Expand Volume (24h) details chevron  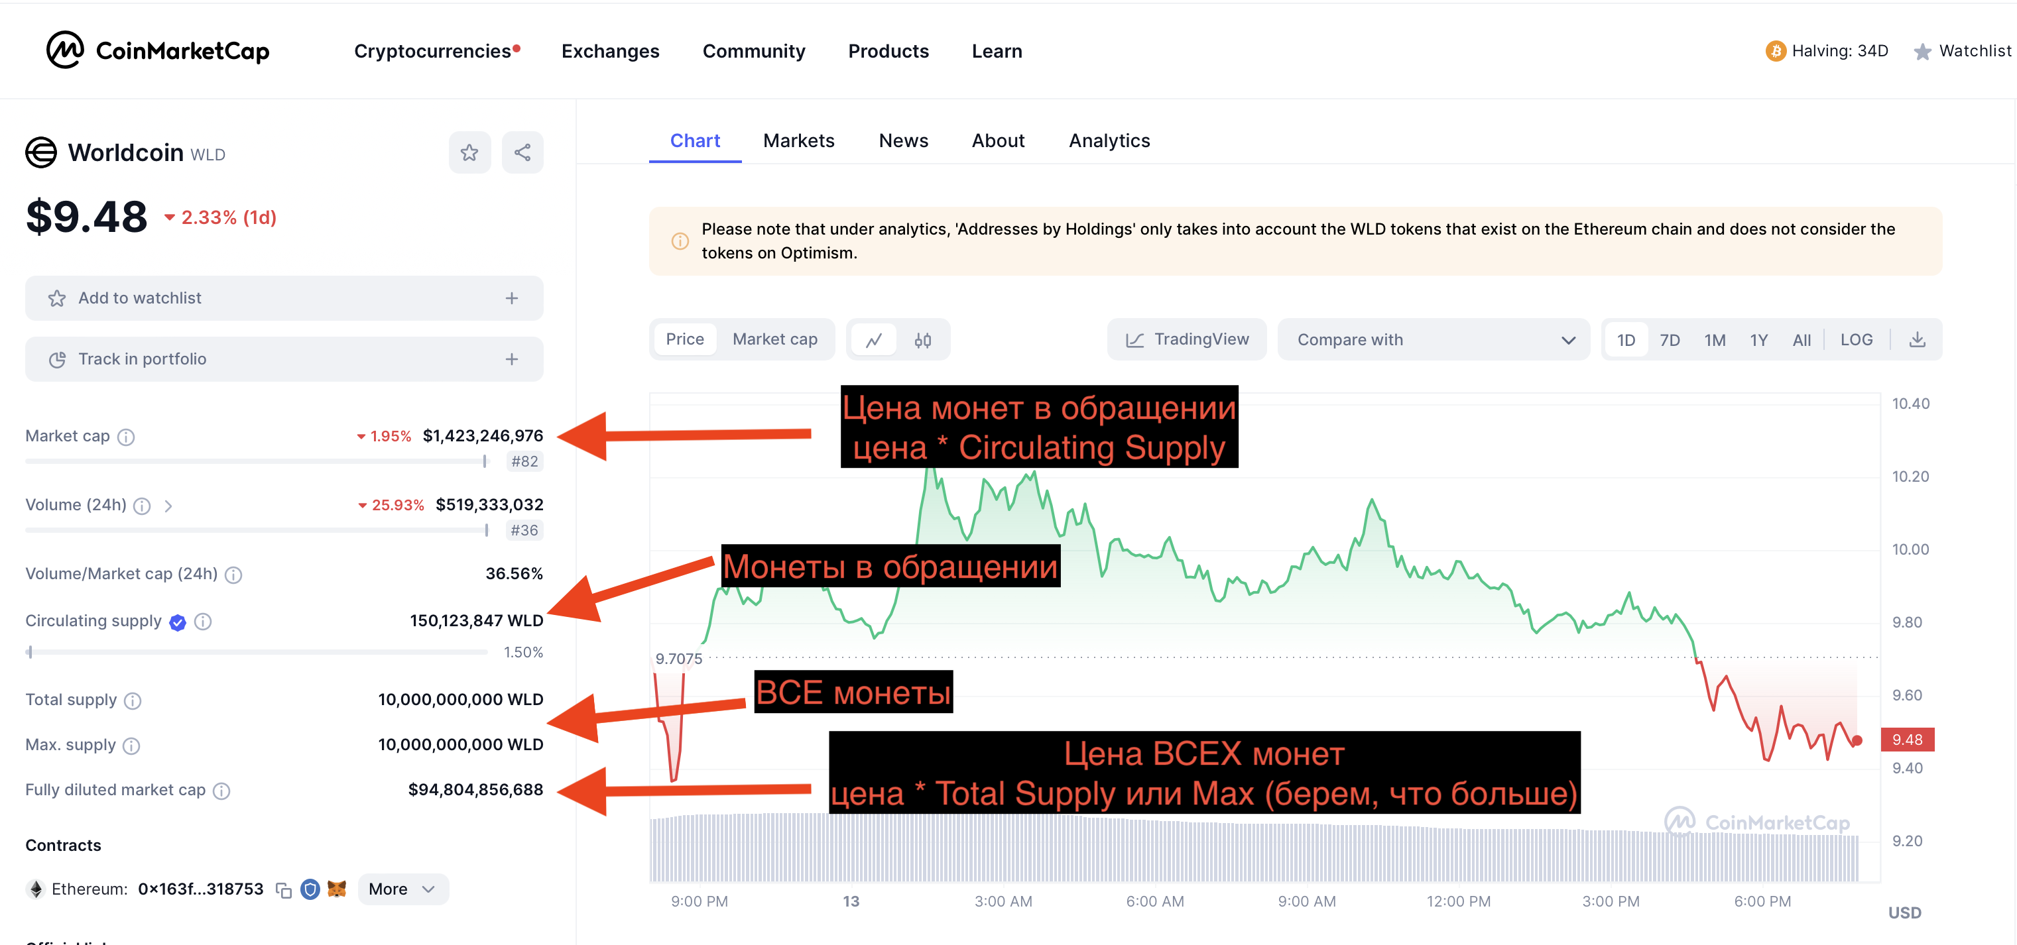[168, 506]
